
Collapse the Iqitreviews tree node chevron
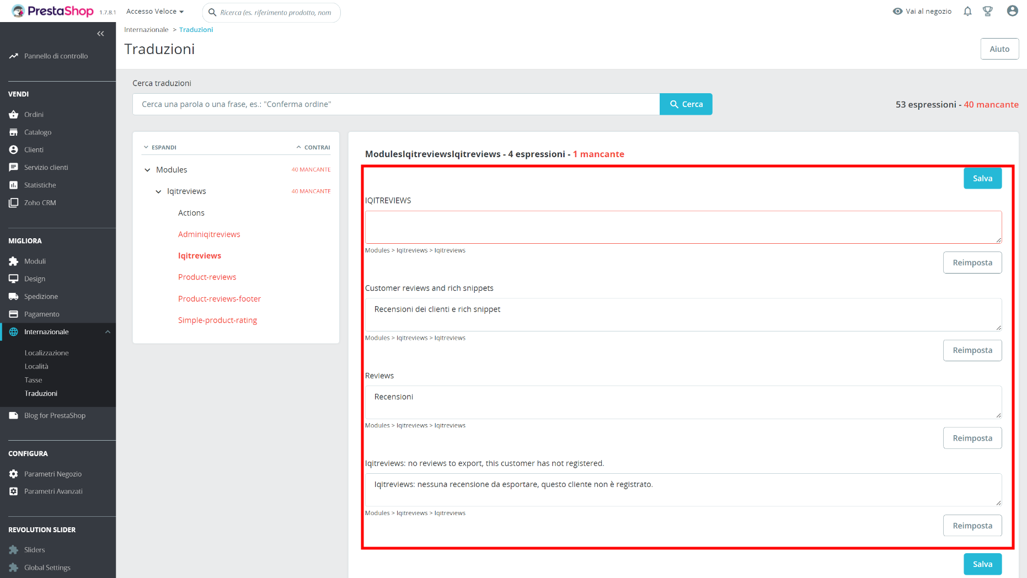158,191
